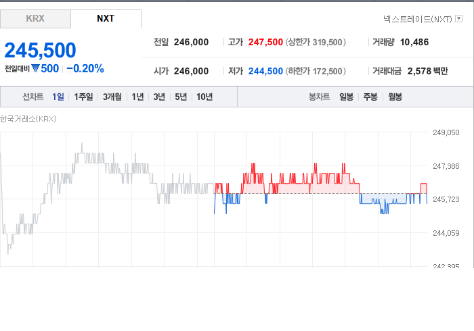
Task: Click the upper limit price 319,500
Action: (327, 42)
